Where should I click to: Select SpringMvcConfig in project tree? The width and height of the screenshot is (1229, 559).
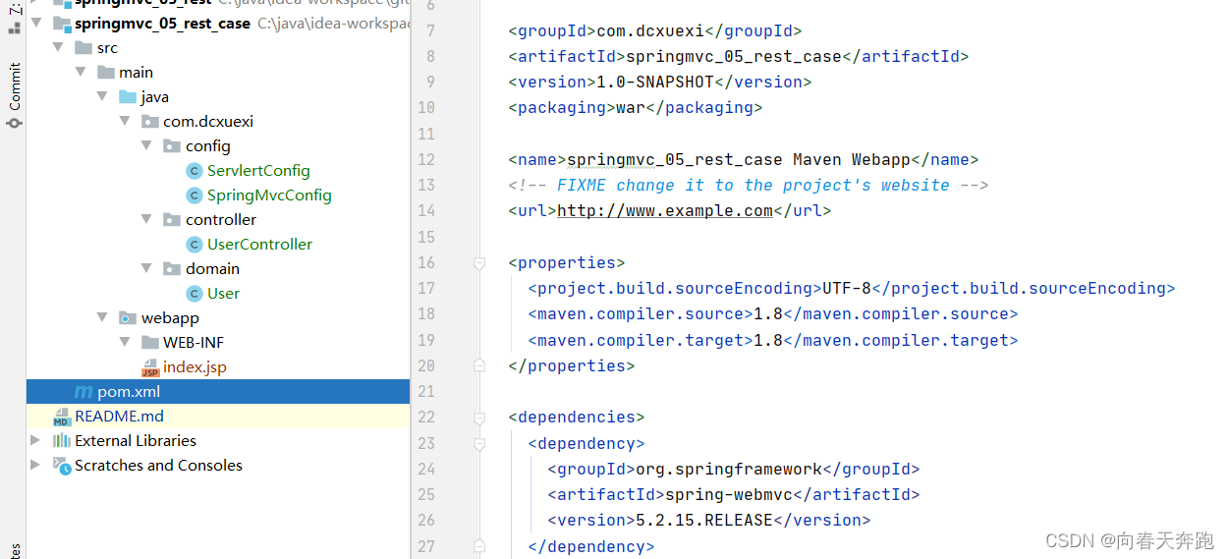pos(269,196)
